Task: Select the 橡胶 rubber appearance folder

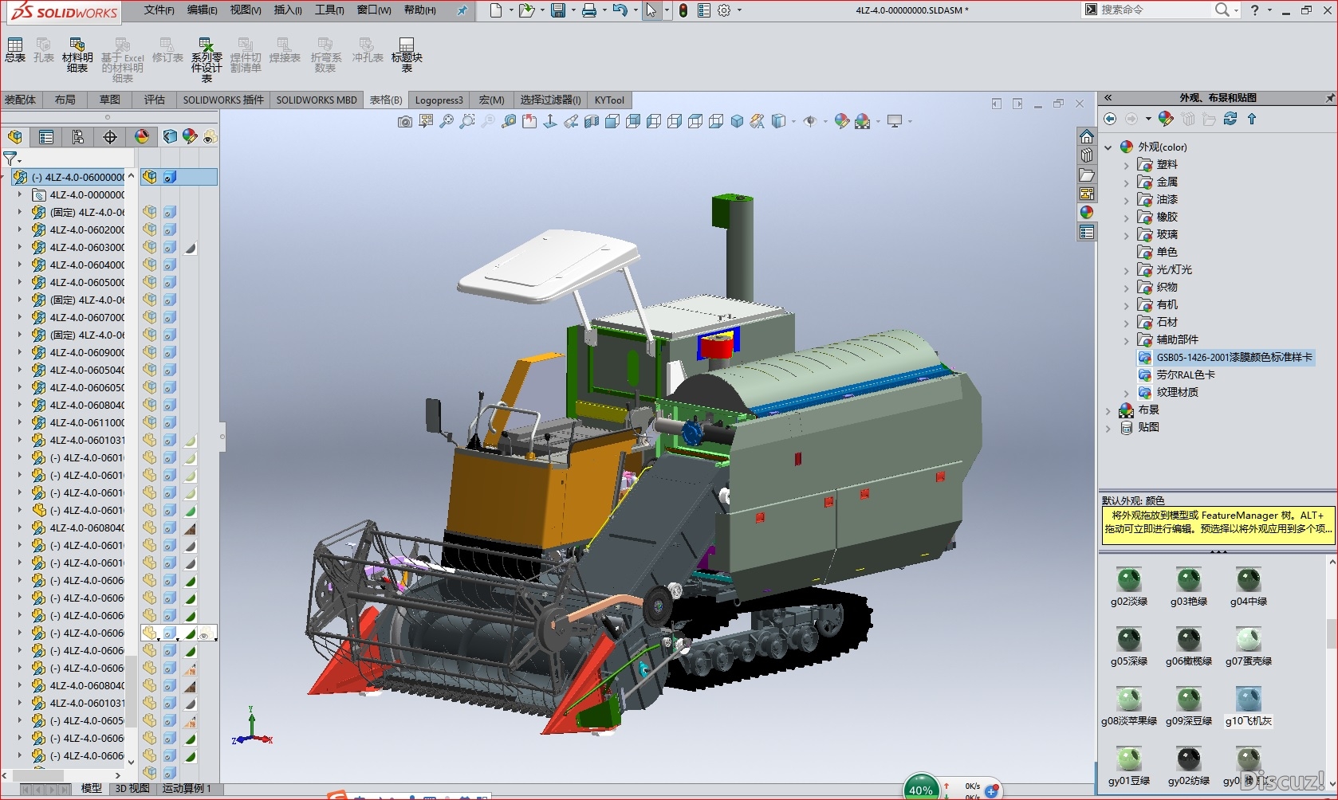Action: pyautogui.click(x=1167, y=218)
